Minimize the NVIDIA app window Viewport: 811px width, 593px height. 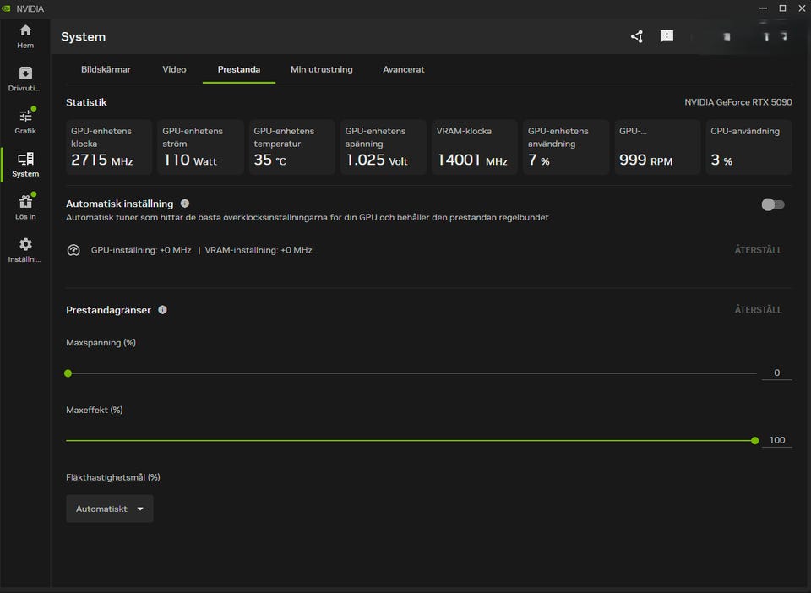click(x=763, y=8)
